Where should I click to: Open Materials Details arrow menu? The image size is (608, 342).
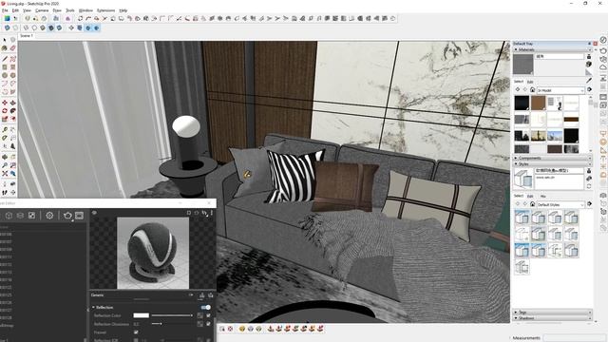589,89
